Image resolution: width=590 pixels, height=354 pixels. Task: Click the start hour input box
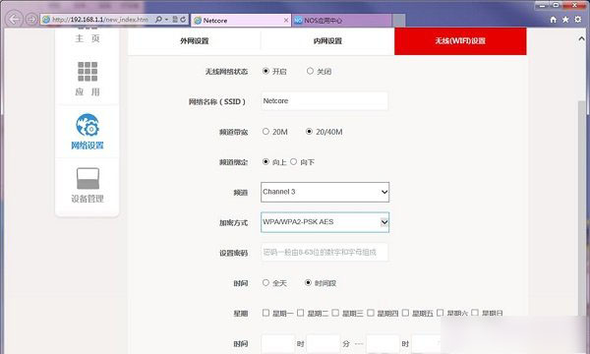pyautogui.click(x=278, y=343)
